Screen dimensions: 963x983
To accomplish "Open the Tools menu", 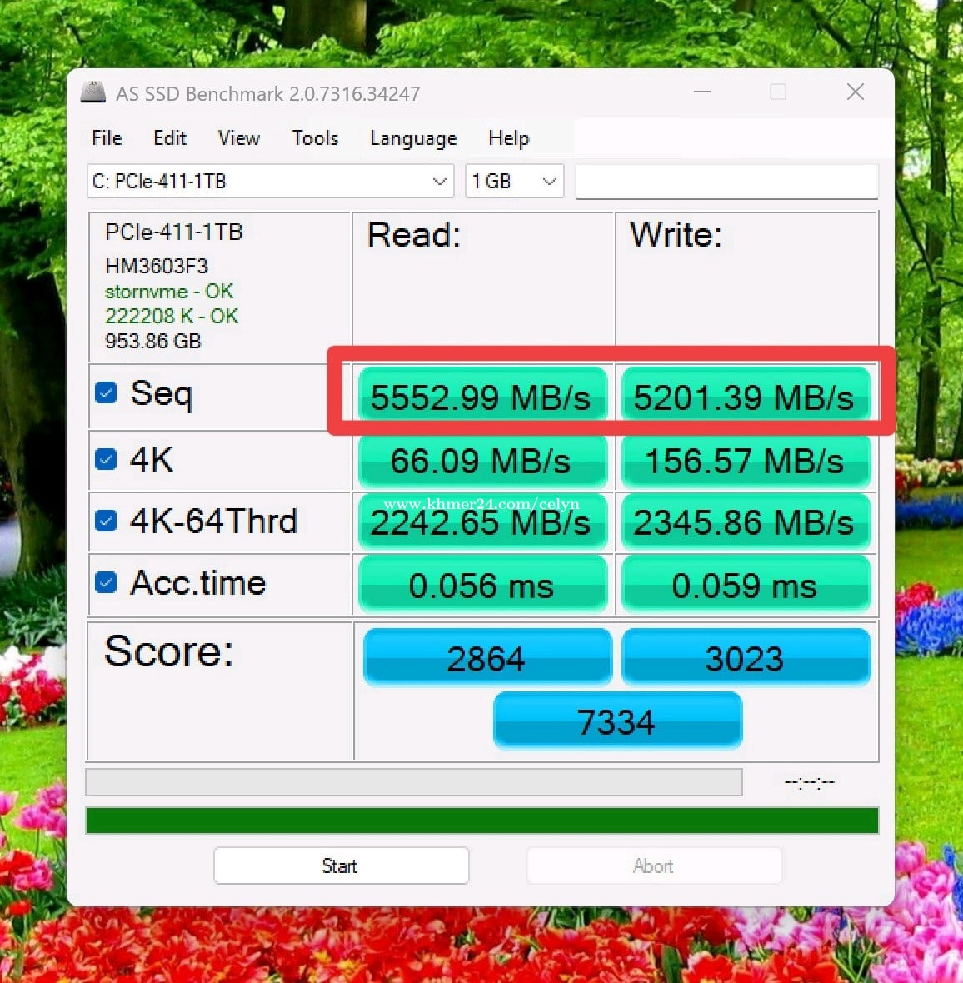I will click(x=315, y=138).
